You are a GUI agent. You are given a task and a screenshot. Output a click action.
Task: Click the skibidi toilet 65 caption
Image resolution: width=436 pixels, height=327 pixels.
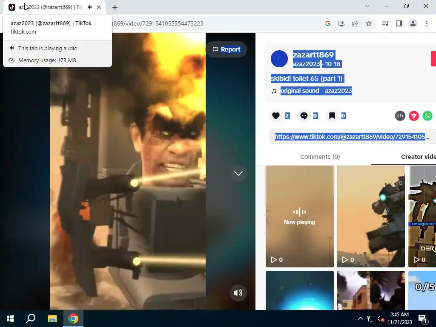307,78
